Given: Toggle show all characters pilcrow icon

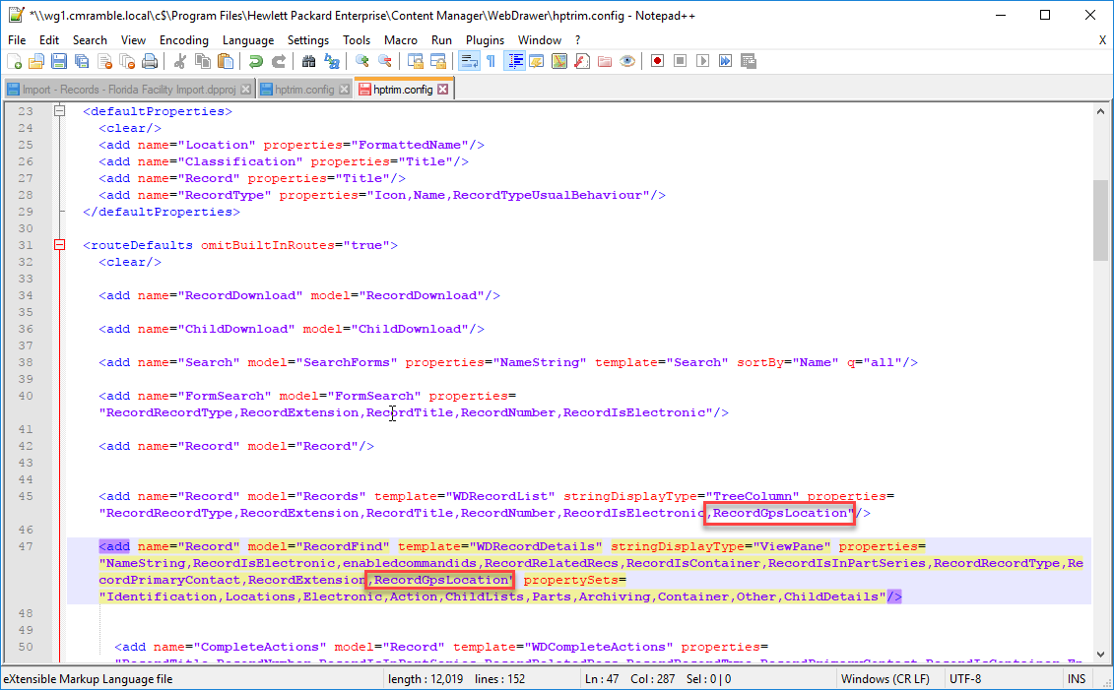Looking at the screenshot, I should (x=491, y=62).
